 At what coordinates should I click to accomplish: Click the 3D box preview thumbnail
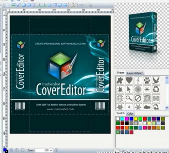pos(143,33)
